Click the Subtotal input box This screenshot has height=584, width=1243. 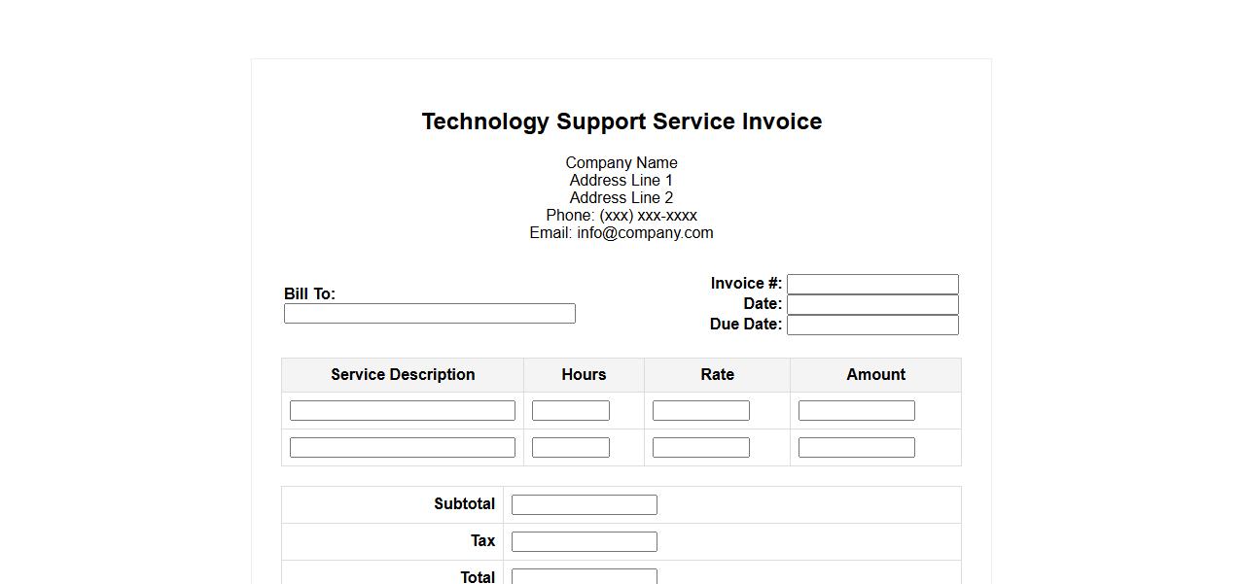584,504
